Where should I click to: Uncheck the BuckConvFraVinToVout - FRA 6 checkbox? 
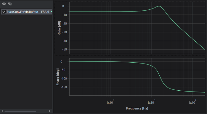pyautogui.click(x=4, y=12)
